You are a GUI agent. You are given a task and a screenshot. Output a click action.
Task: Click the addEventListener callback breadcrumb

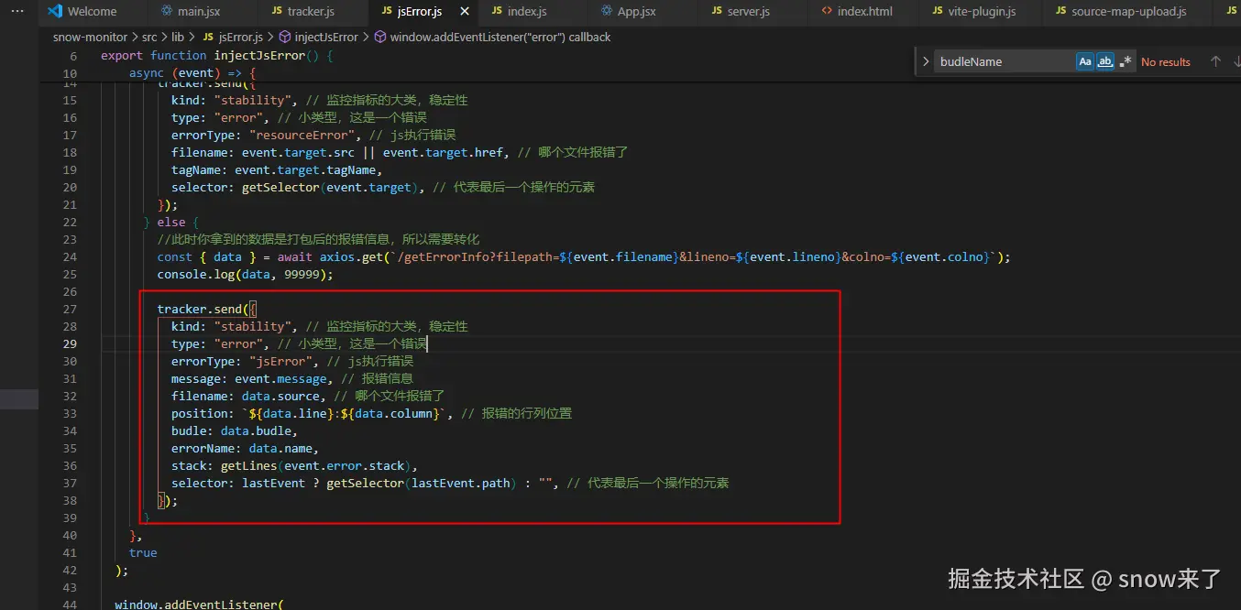coord(500,37)
